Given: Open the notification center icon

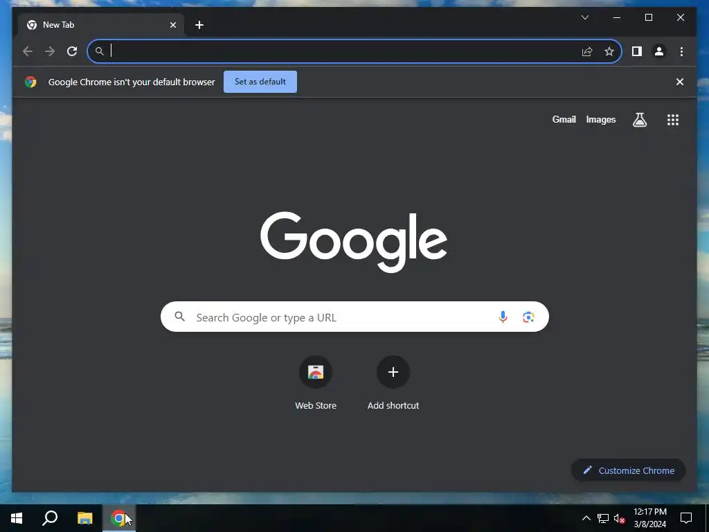Looking at the screenshot, I should coord(686,518).
